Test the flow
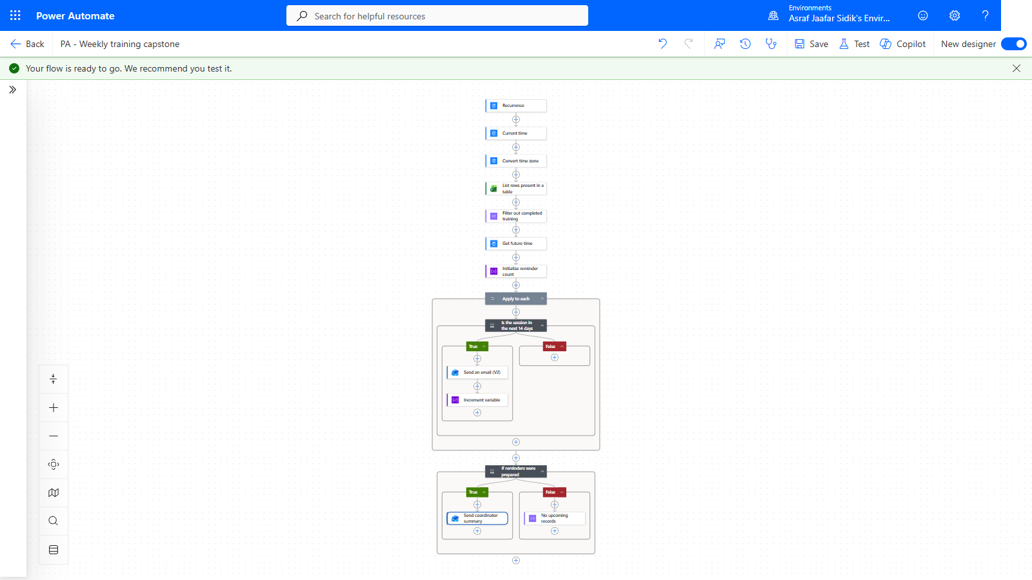Image resolution: width=1032 pixels, height=580 pixels. [x=854, y=44]
